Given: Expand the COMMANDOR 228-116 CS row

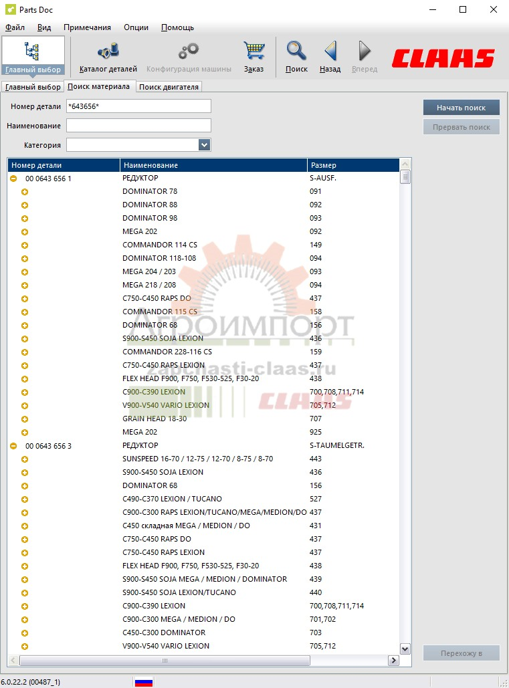Looking at the screenshot, I should pyautogui.click(x=25, y=352).
